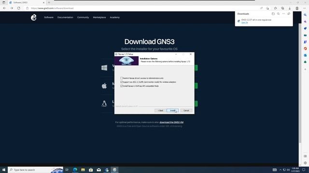Image resolution: width=309 pixels, height=173 pixels.
Task: Click the downloaded GNS3 all-in-one file name
Action: pos(256,20)
